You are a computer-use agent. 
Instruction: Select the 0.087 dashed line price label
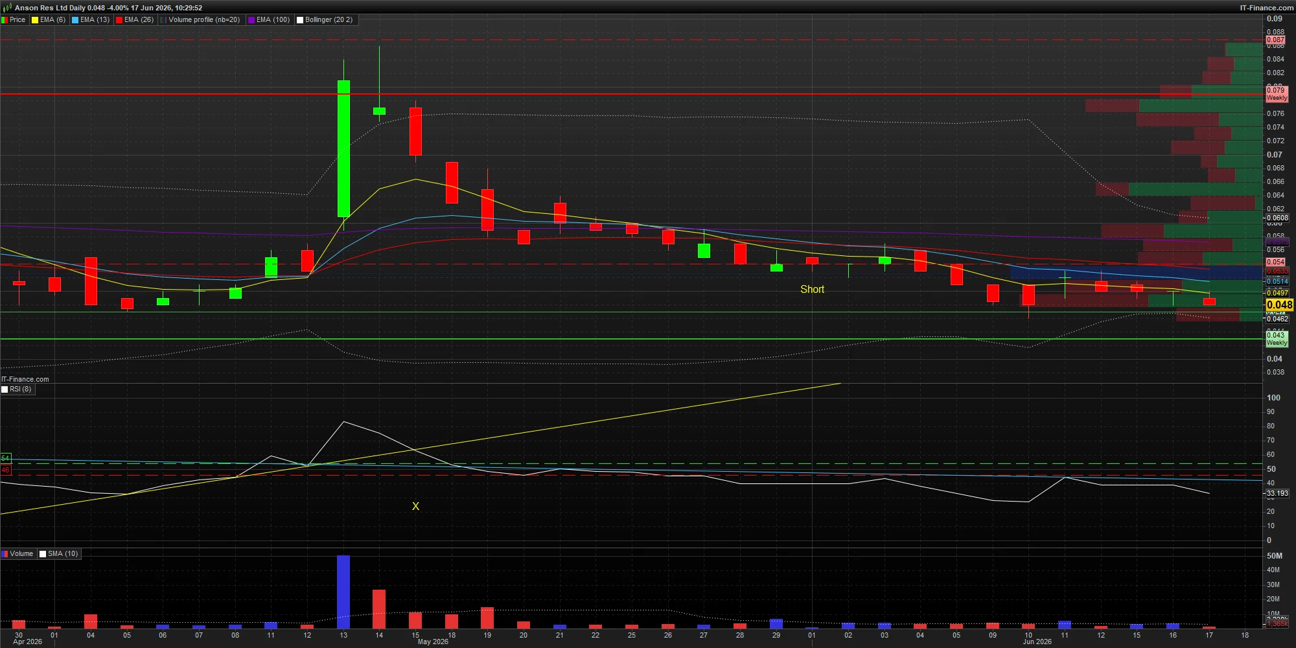tap(1275, 40)
